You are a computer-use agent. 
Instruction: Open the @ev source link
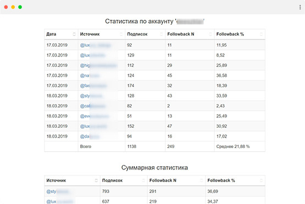click(95, 116)
